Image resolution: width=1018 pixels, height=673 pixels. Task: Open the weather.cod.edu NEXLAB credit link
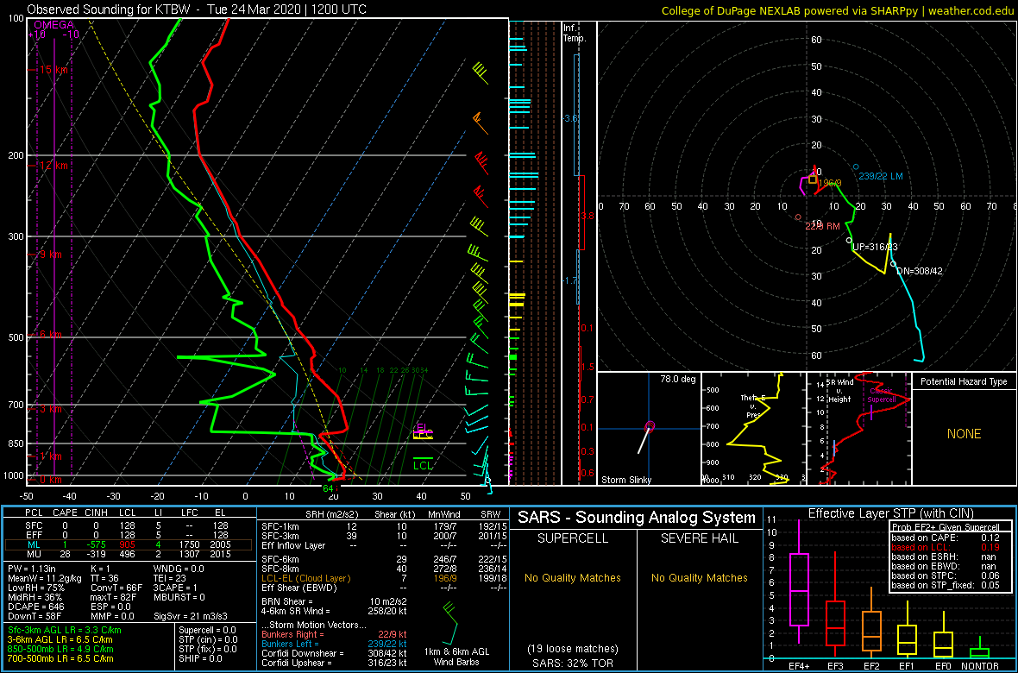tap(838, 10)
